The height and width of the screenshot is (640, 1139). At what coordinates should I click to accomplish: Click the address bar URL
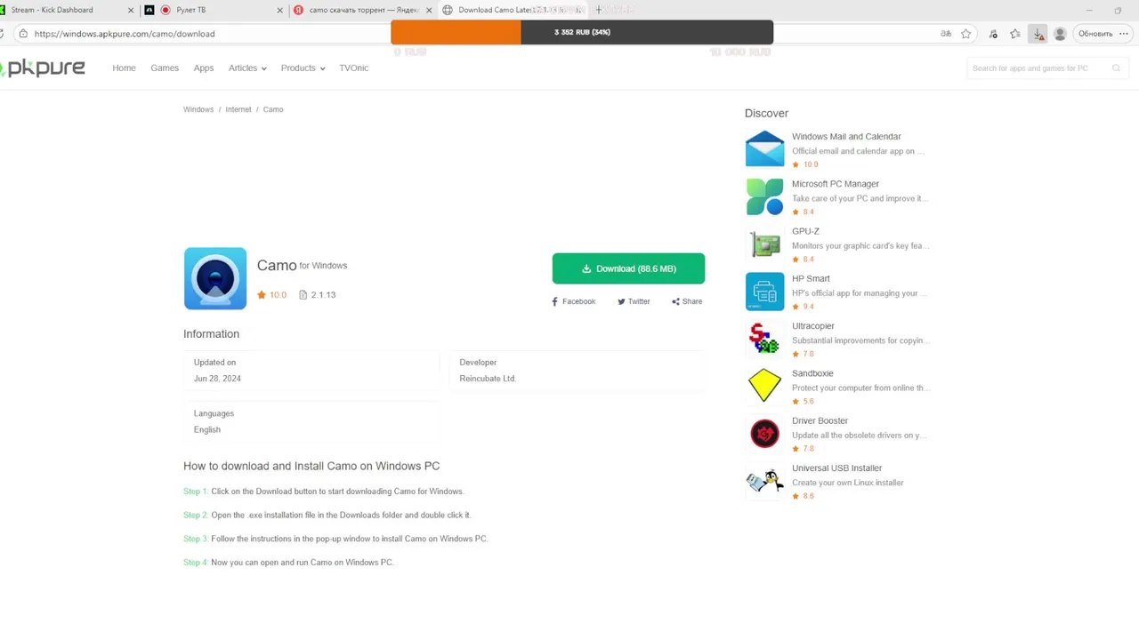coord(125,34)
